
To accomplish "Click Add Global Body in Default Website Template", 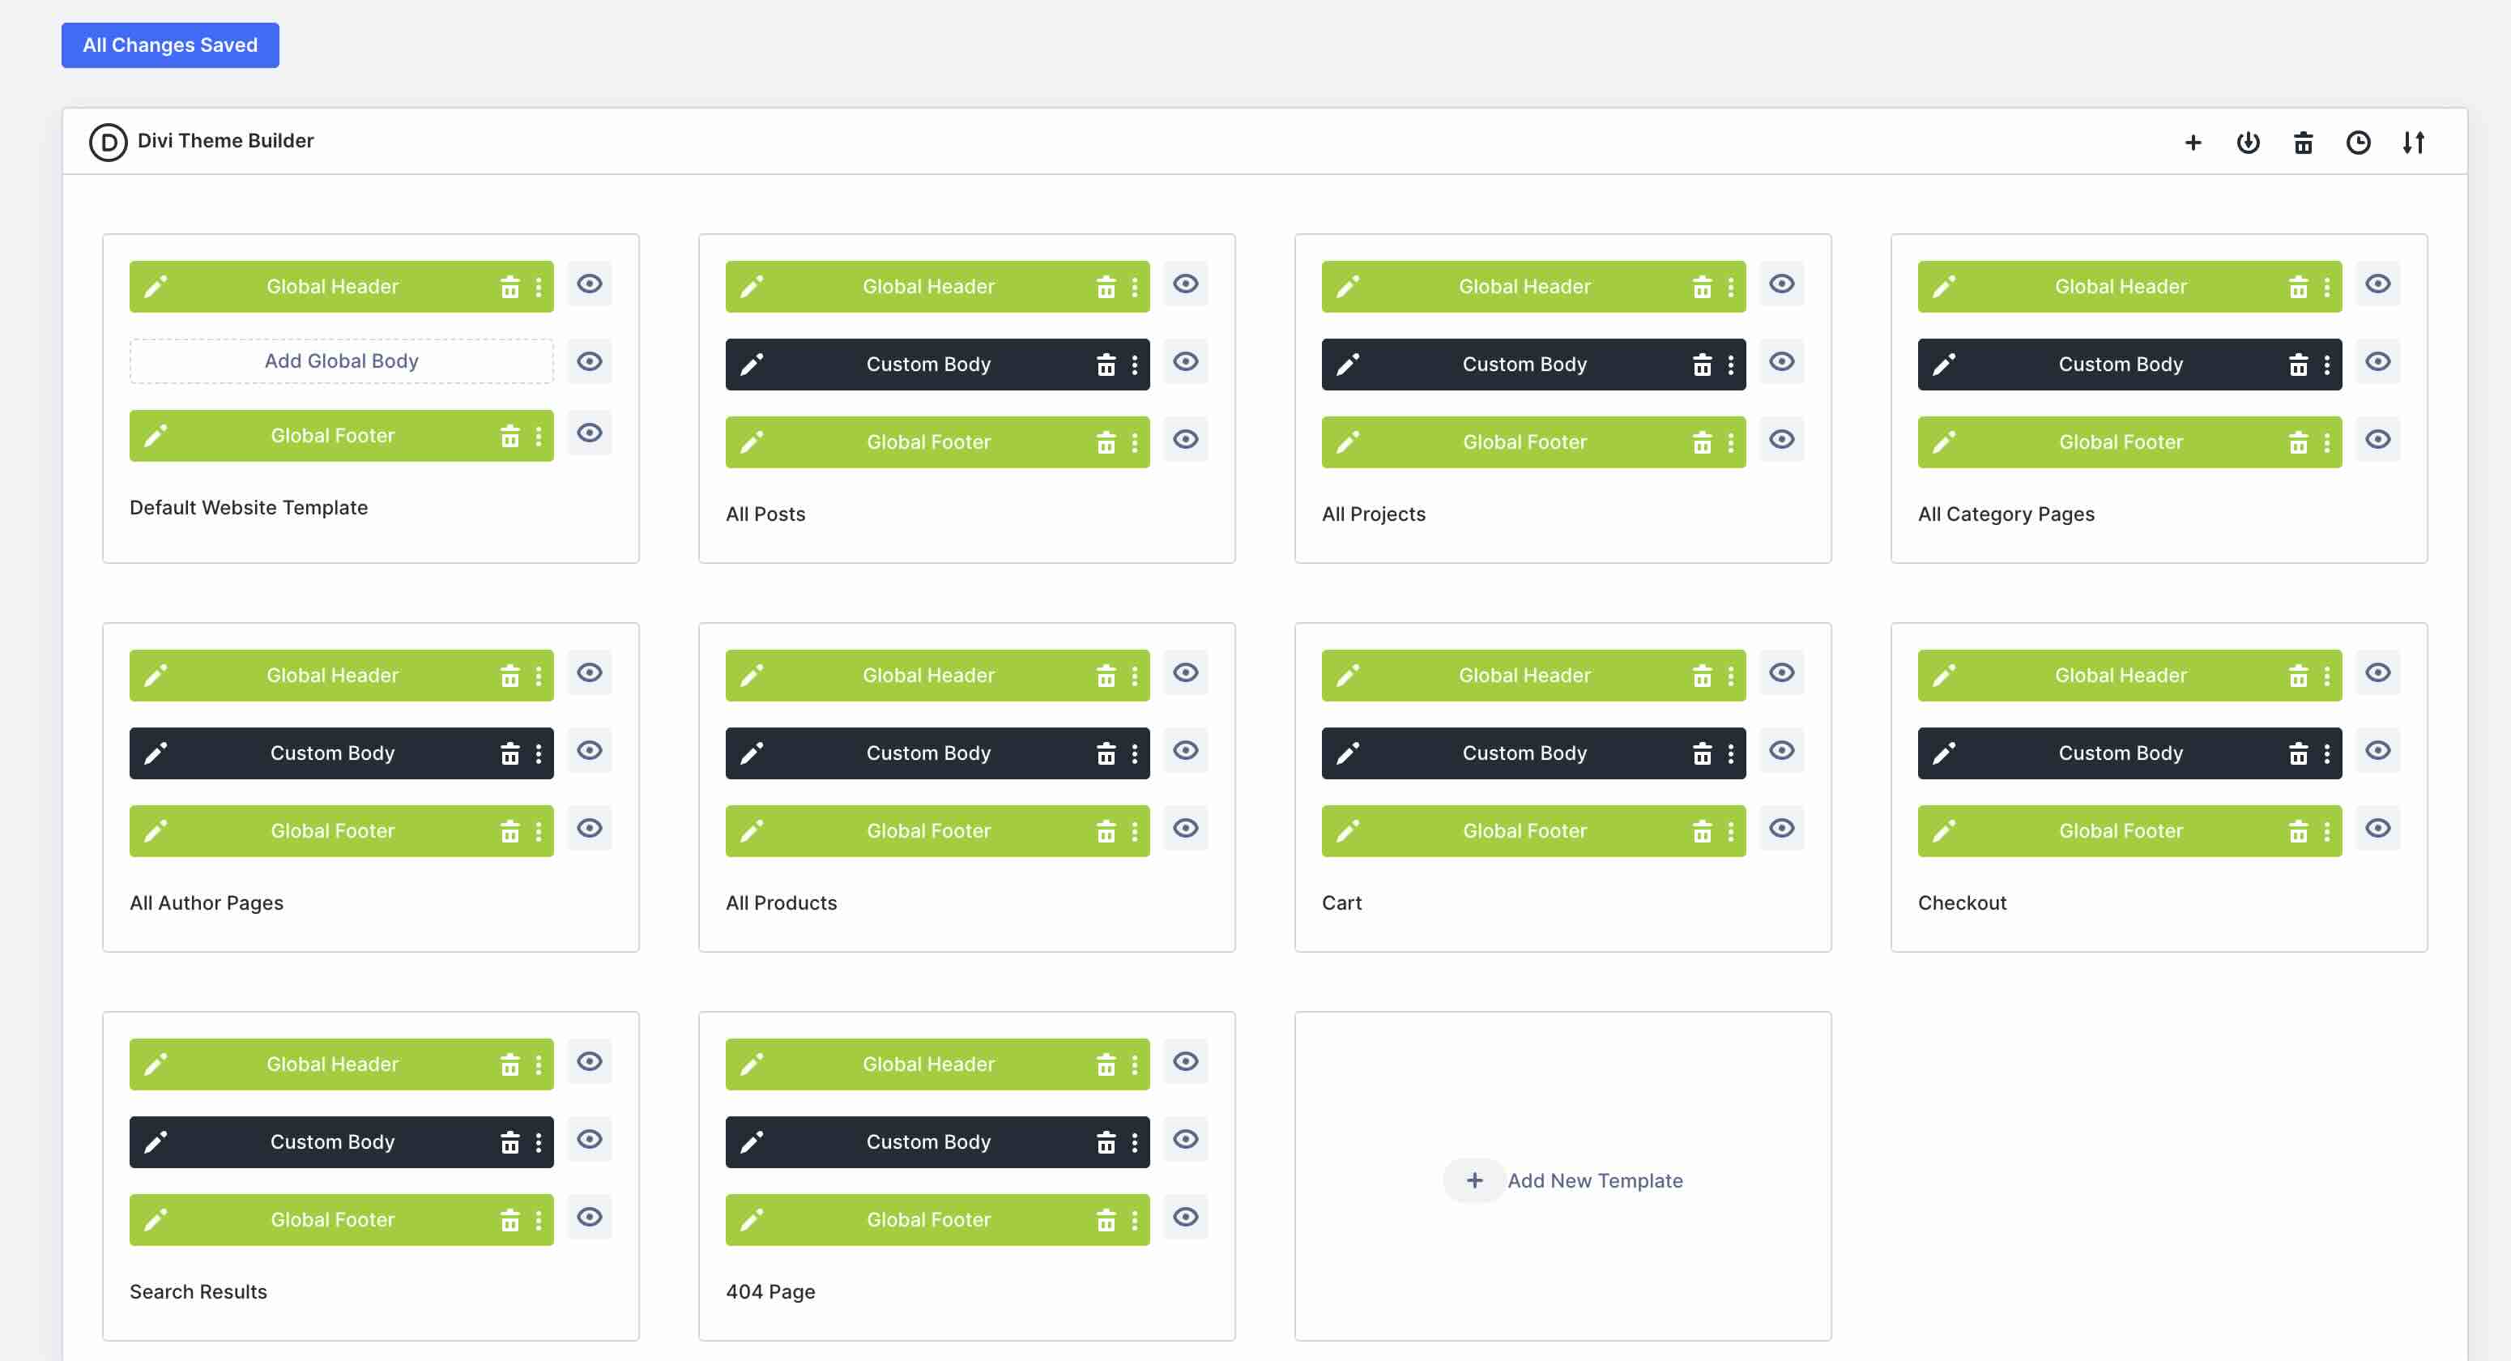I will tap(340, 361).
